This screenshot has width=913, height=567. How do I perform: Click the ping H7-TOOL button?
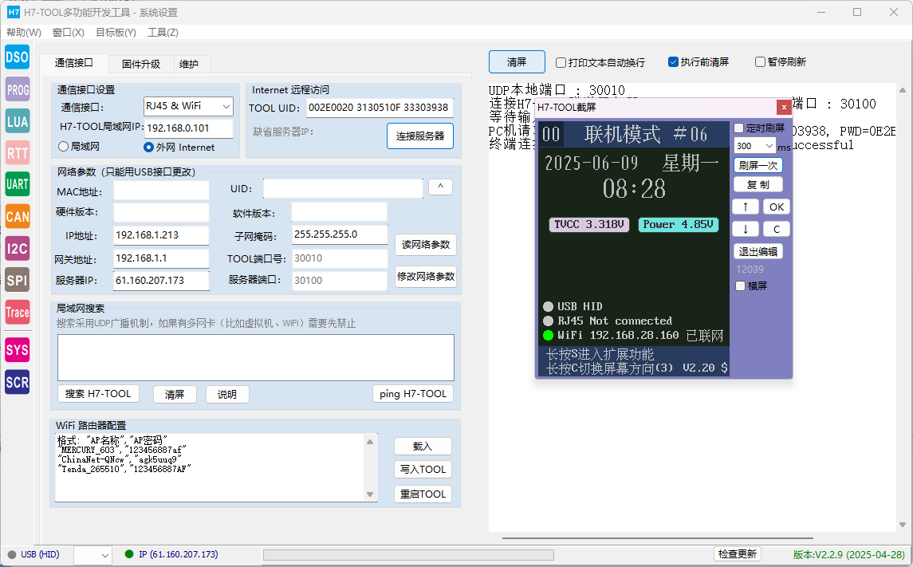pos(413,394)
